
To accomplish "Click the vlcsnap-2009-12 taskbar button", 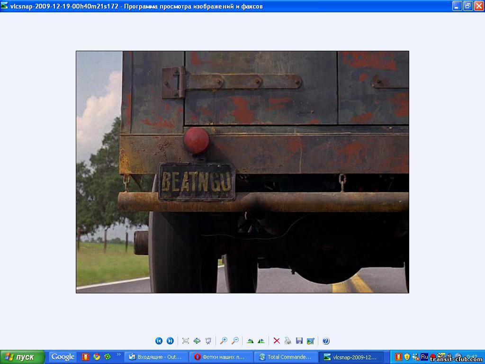I will tap(351, 357).
